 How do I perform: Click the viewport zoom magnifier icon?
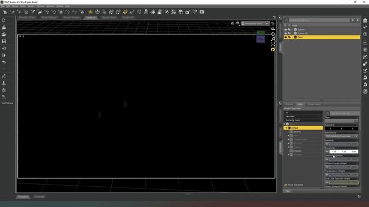[273, 39]
